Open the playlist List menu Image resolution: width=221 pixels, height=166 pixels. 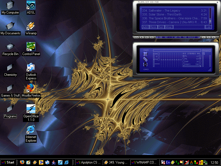click(208, 27)
